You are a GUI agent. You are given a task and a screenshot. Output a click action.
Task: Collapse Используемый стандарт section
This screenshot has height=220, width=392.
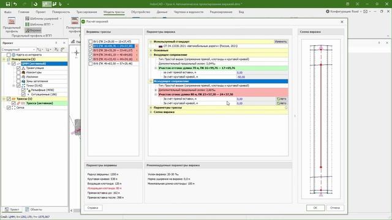tap(151, 42)
